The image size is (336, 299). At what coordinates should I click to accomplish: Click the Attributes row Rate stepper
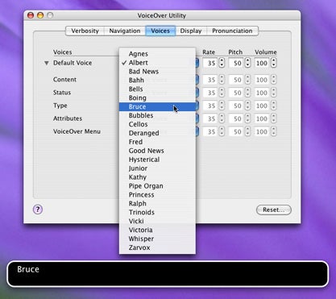click(222, 118)
